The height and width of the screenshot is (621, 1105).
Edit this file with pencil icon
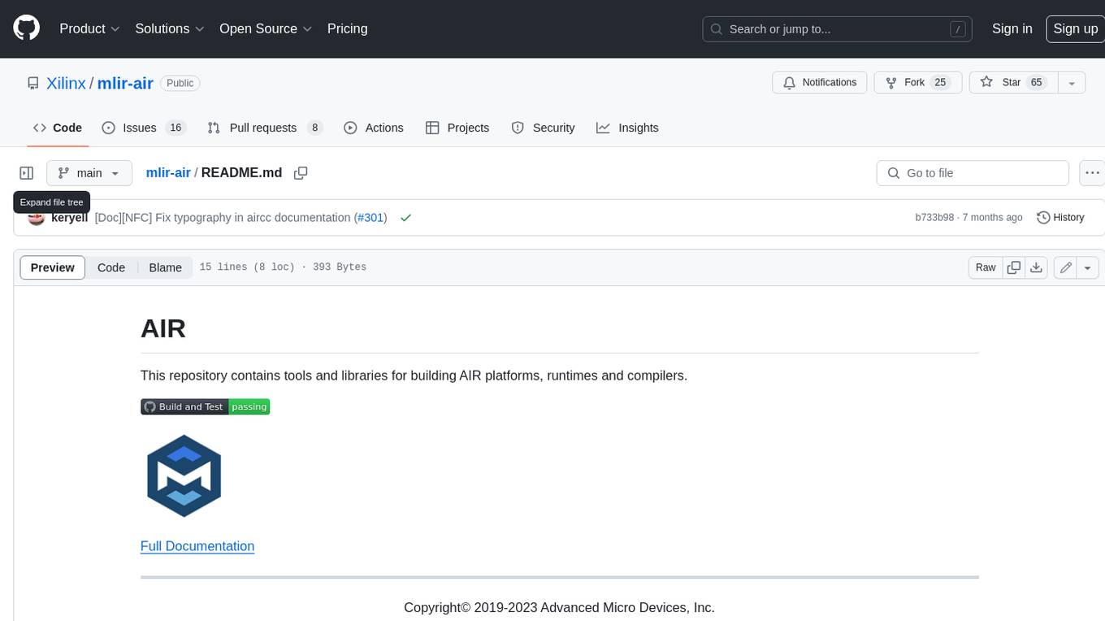[1065, 267]
